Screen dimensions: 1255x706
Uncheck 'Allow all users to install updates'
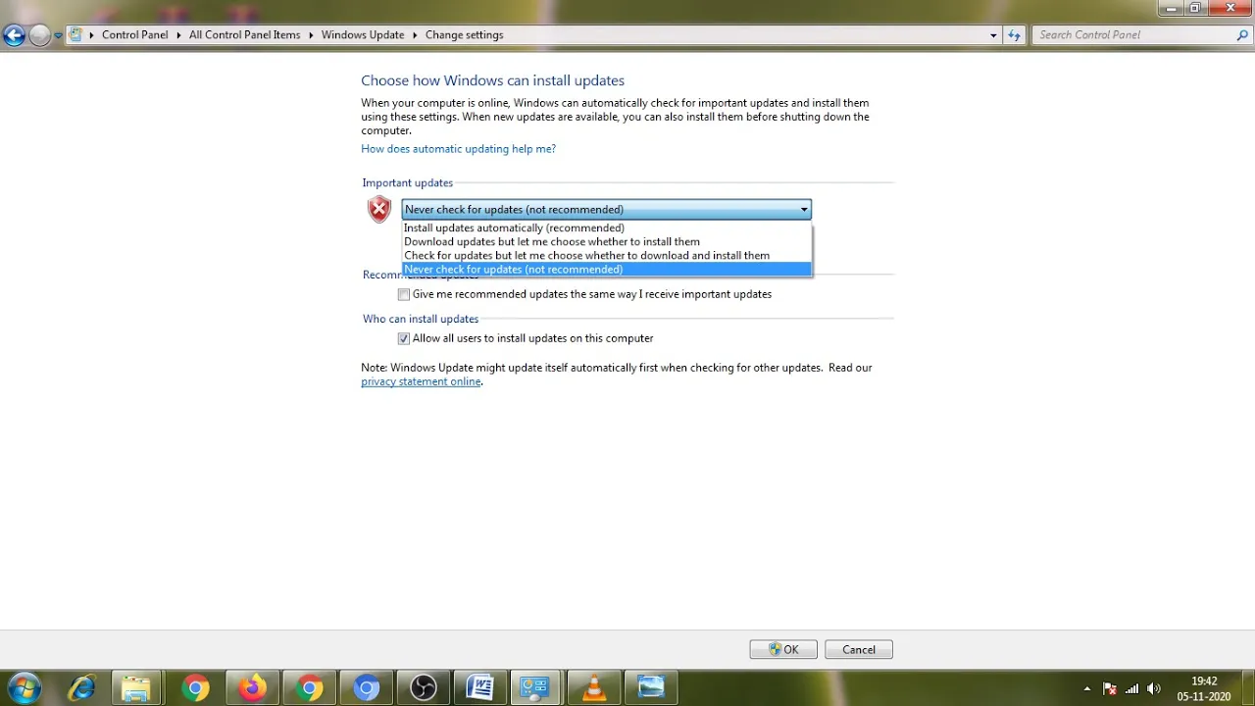403,338
